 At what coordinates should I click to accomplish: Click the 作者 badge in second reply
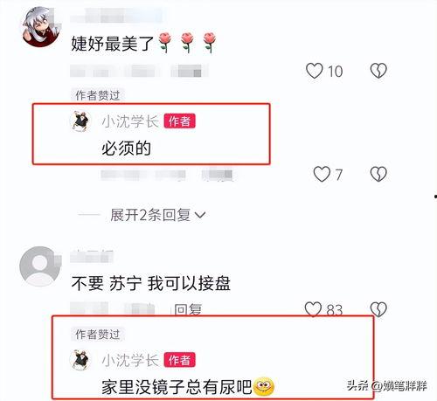(179, 360)
